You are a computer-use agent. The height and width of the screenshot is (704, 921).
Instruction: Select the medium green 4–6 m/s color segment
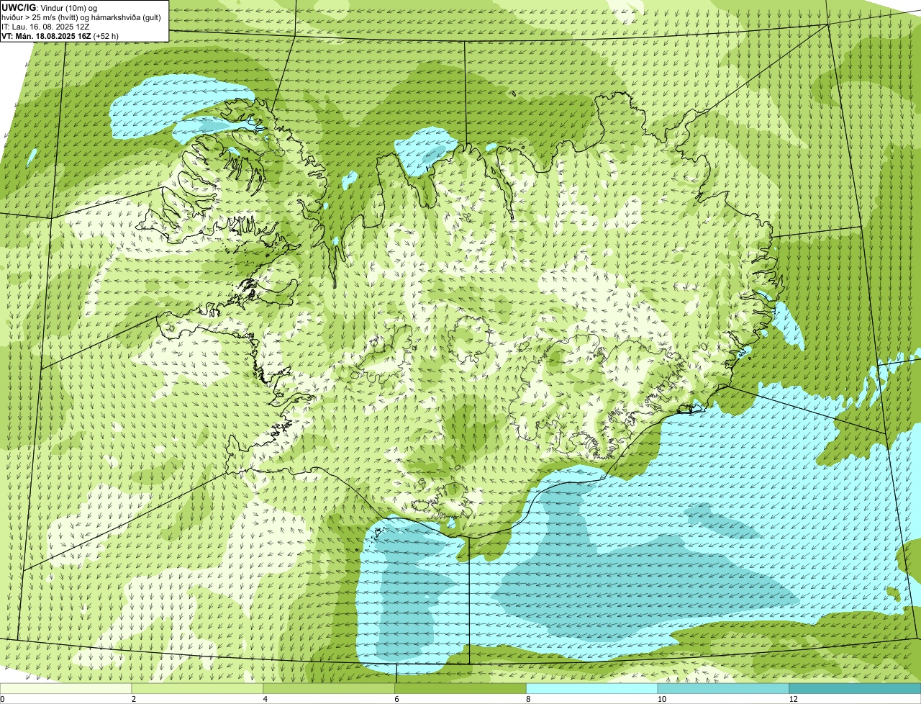[x=330, y=689]
